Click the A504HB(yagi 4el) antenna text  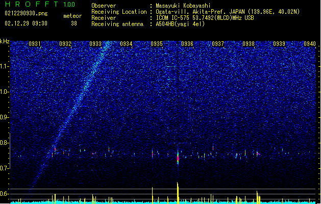coord(180,24)
